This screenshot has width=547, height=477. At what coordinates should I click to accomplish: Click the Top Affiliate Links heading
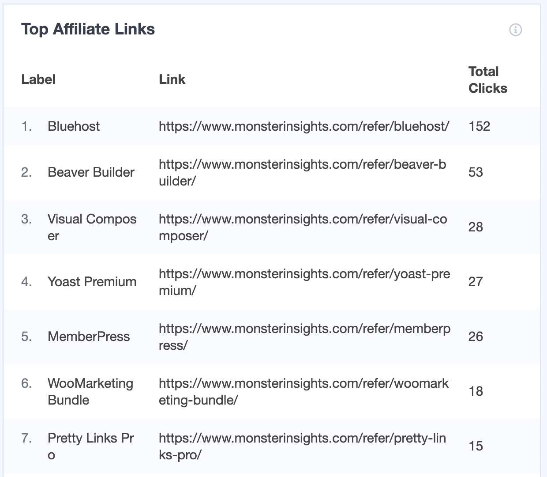[x=88, y=29]
